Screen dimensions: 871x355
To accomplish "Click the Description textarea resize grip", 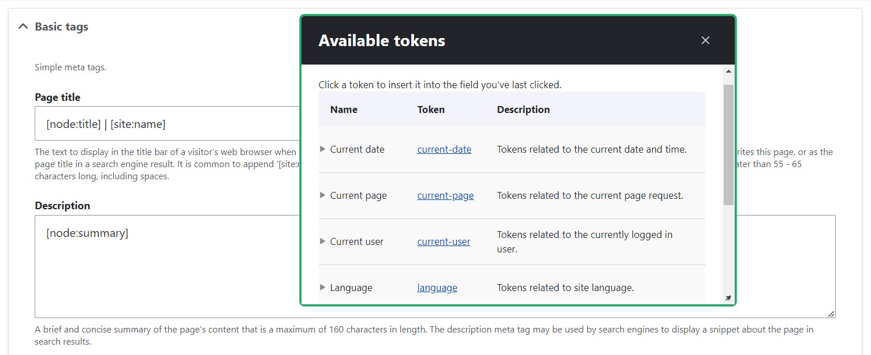I will (x=831, y=314).
